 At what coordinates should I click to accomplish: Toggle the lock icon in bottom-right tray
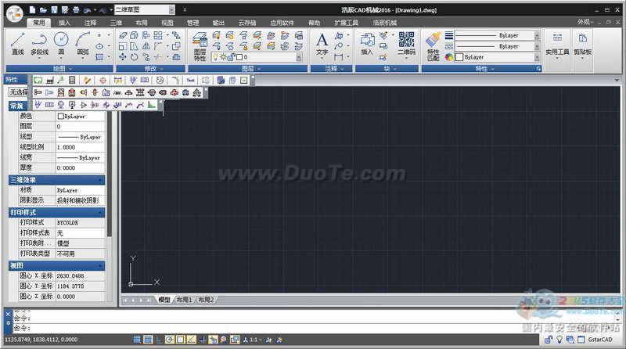[549, 340]
